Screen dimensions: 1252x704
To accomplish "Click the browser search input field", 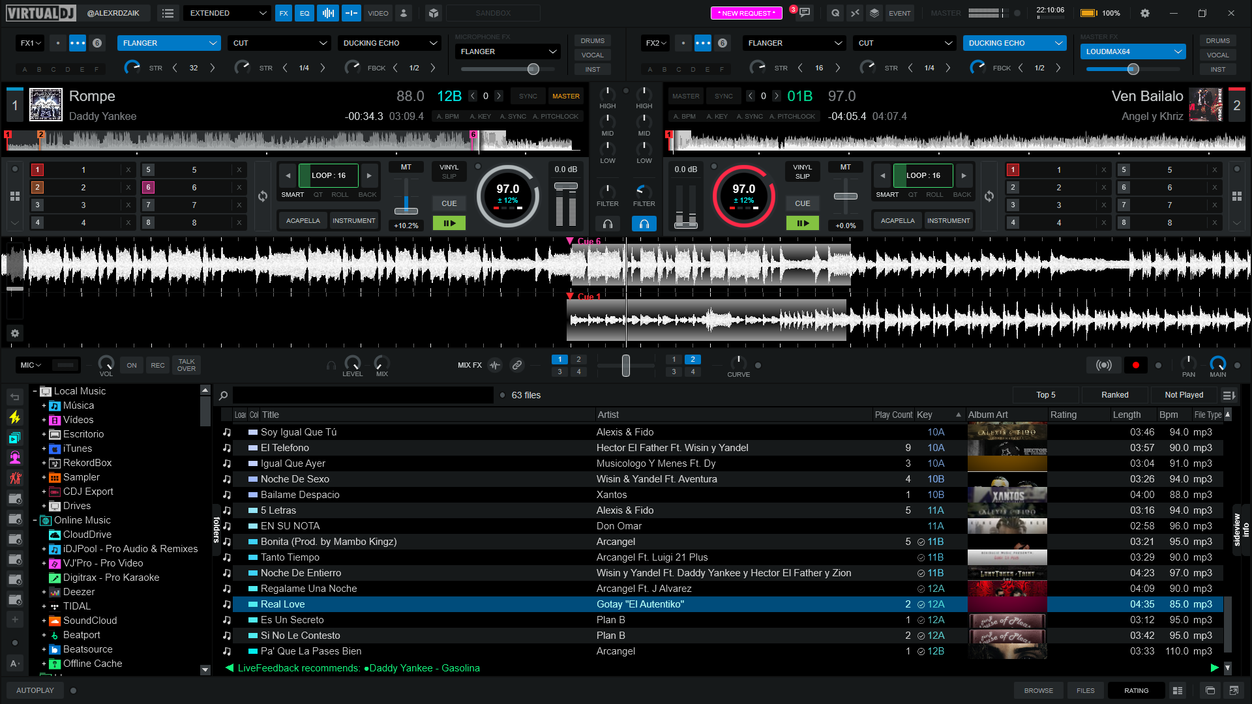I will [x=363, y=395].
